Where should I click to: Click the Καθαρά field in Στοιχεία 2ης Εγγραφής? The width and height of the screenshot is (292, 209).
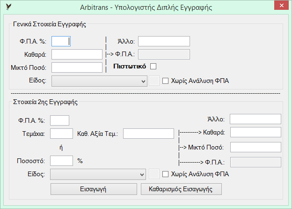coord(255,132)
